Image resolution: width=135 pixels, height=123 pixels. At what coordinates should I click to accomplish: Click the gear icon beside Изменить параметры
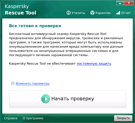[x=13, y=83]
